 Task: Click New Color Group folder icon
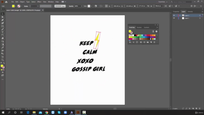click(148, 42)
